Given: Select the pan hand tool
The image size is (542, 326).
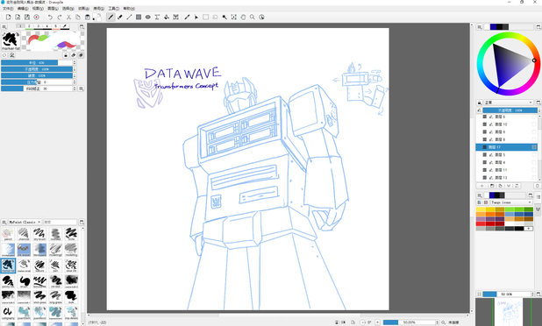Looking at the screenshot, I should 243,17.
